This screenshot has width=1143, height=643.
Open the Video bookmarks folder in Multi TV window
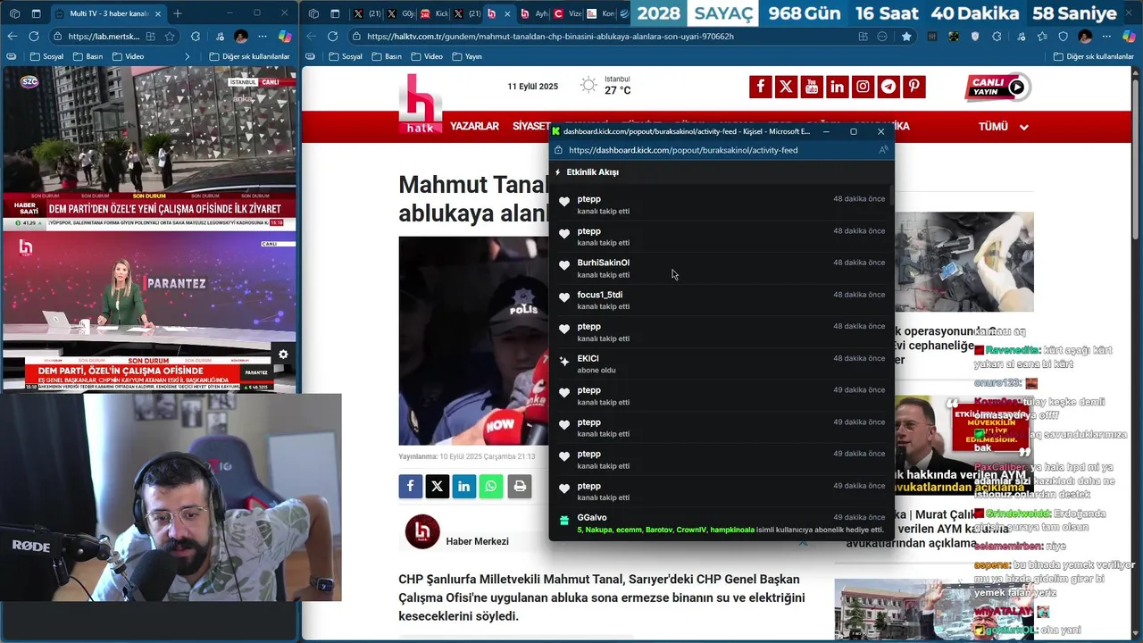(128, 56)
